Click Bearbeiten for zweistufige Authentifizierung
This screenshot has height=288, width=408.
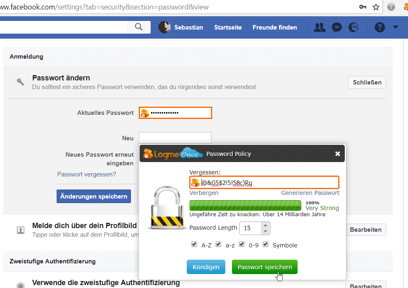(366, 285)
